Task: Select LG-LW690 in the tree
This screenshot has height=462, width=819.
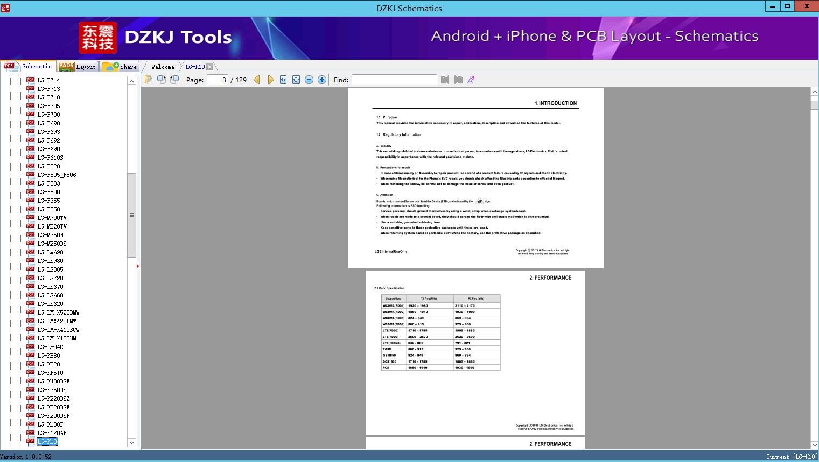Action: tap(50, 252)
